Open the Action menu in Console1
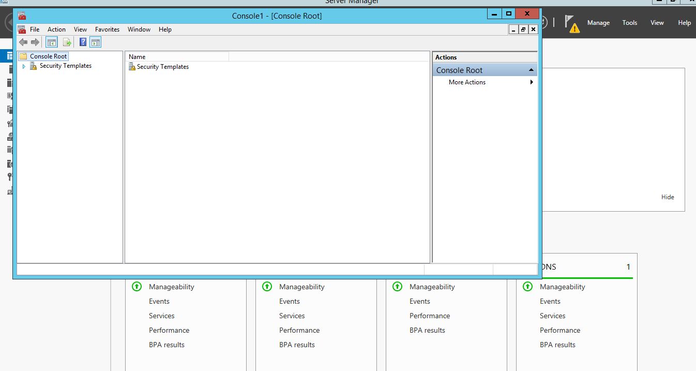 [56, 29]
